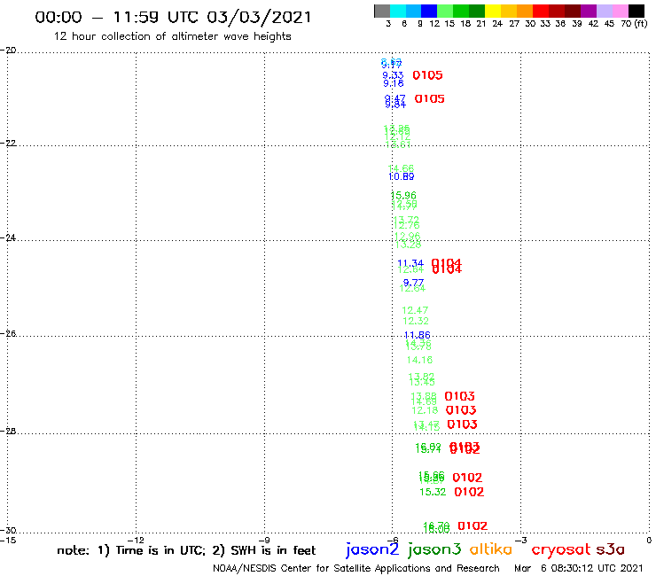Screen dimensions: 656x576
Task: Select the wave height value 15.96
Action: (x=403, y=195)
